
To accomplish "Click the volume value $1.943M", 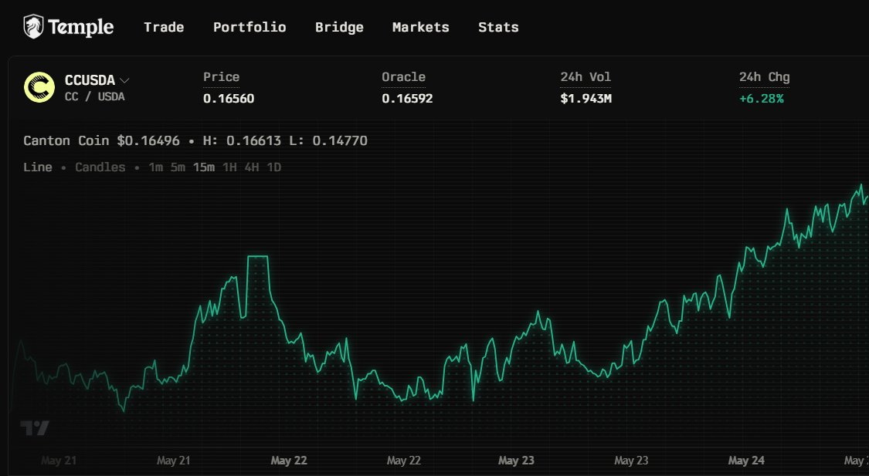I will click(x=586, y=99).
